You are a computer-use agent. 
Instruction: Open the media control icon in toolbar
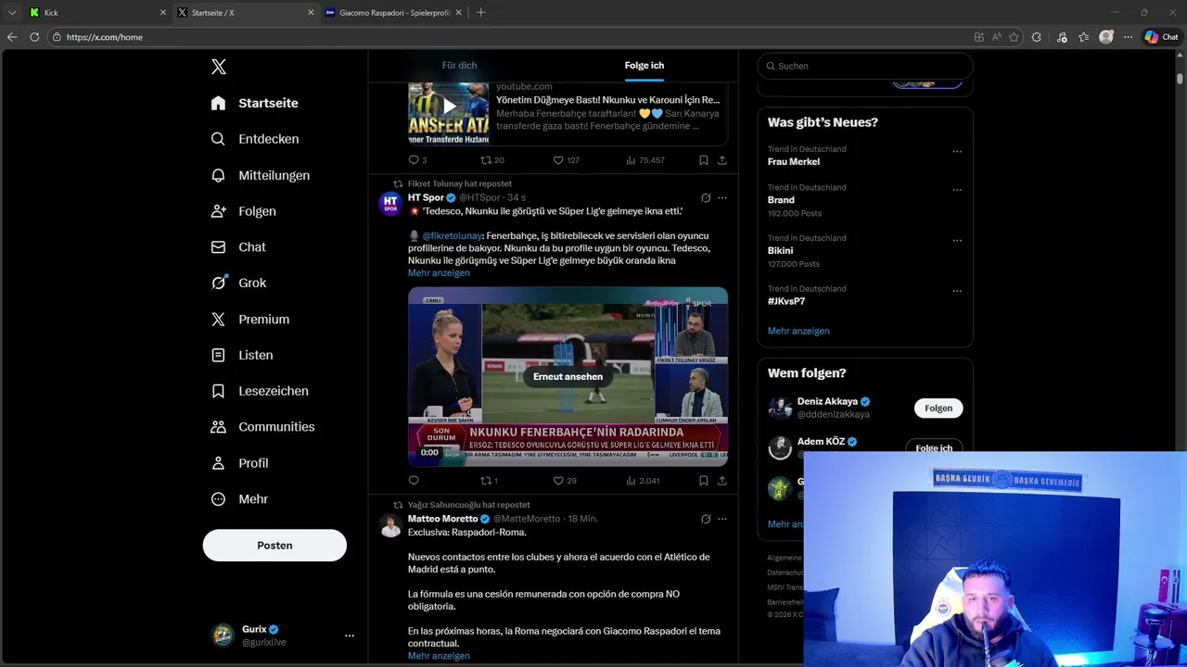(1062, 37)
